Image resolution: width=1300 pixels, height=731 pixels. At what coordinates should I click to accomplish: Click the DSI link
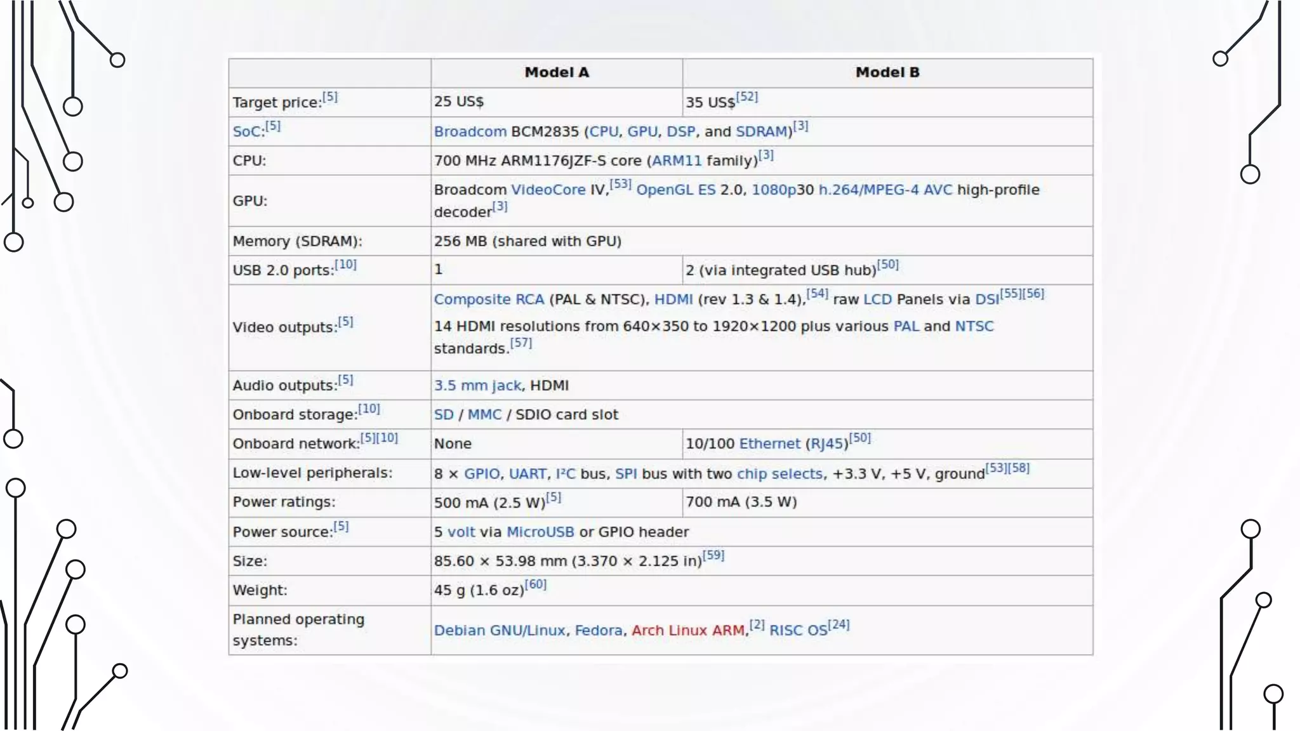(x=987, y=299)
